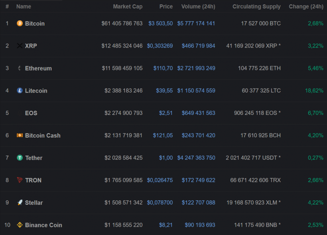Open Bitcoin's $3 503,50 price link
This screenshot has width=327, height=235.
click(x=160, y=24)
